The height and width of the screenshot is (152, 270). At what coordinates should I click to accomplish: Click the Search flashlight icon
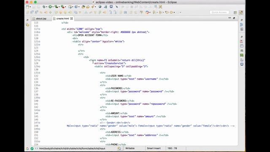click(93, 7)
